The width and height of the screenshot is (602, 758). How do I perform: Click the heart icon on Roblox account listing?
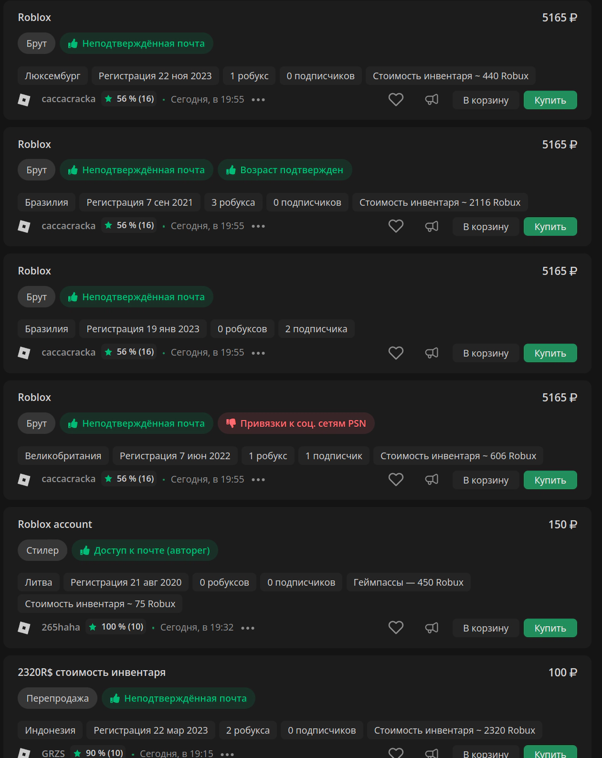pos(396,628)
